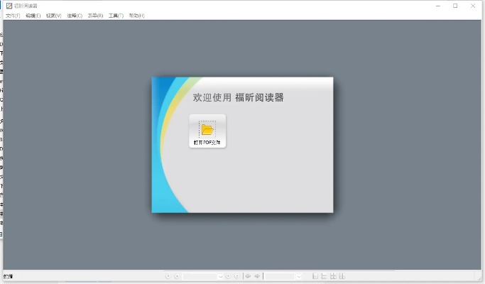Expand the zoom level dropdown
485x284 pixels.
pyautogui.click(x=299, y=276)
